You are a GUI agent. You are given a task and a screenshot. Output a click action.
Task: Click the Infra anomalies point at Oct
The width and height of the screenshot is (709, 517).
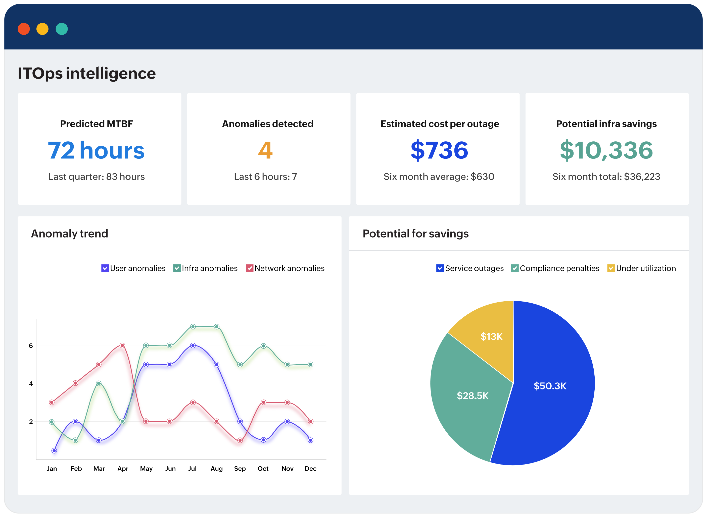[264, 346]
